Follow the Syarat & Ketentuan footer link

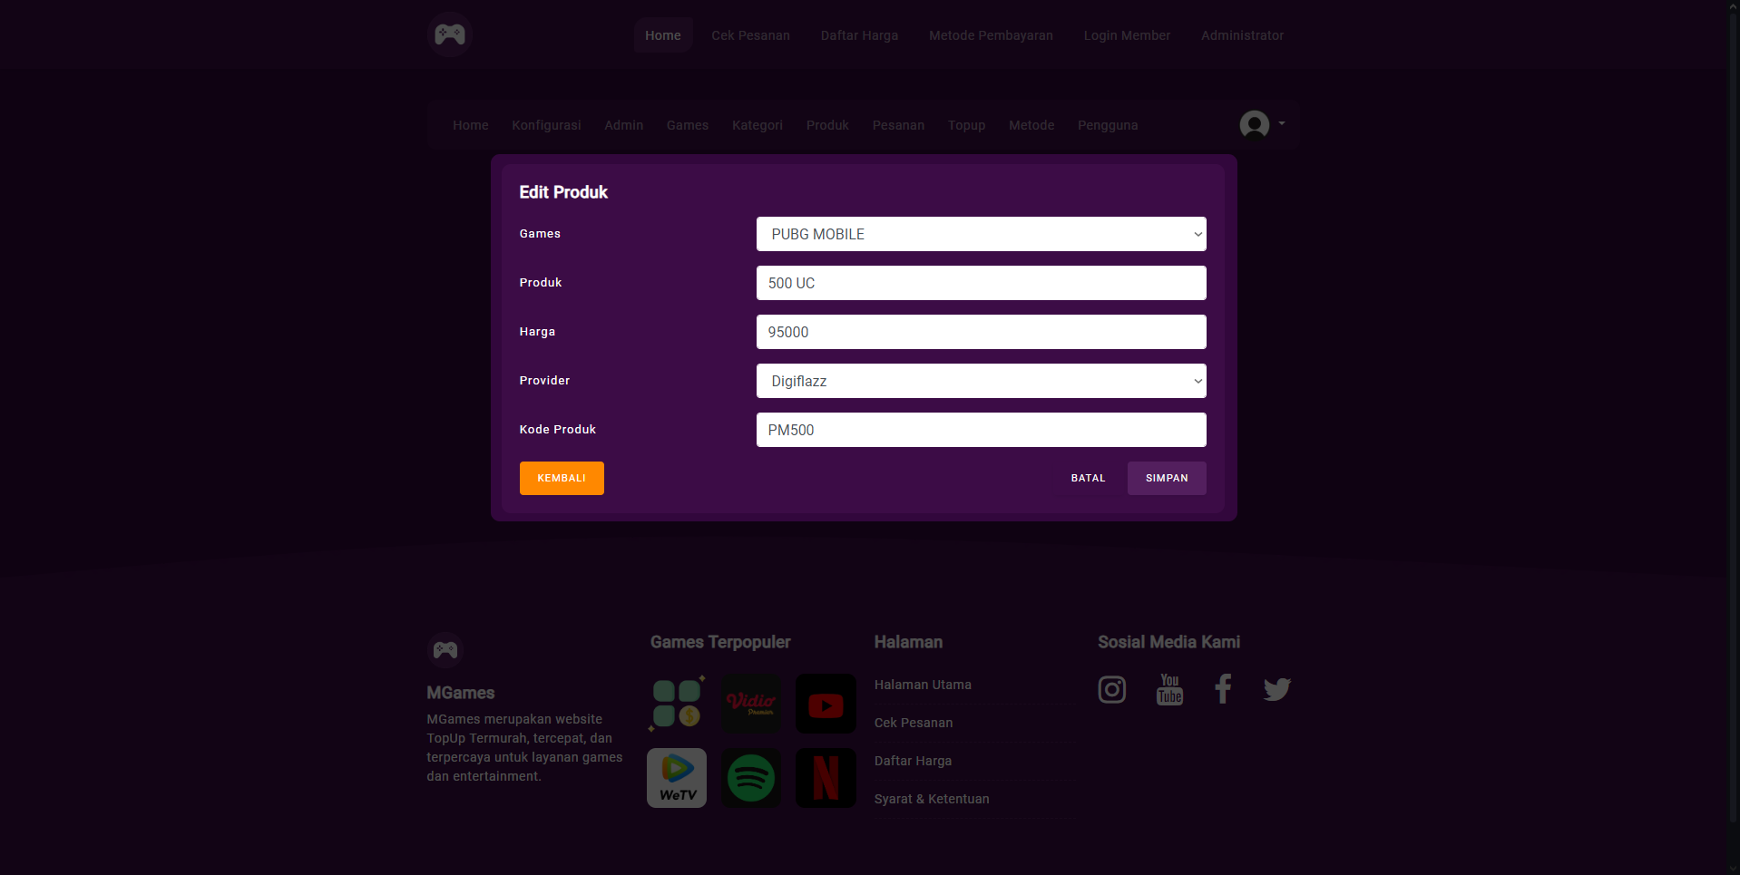tap(932, 799)
